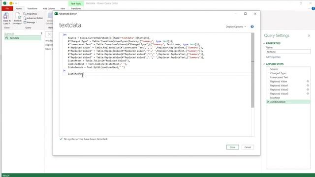
Task: Open the quick access toolbar dropdown
Action: tap(16, 3)
